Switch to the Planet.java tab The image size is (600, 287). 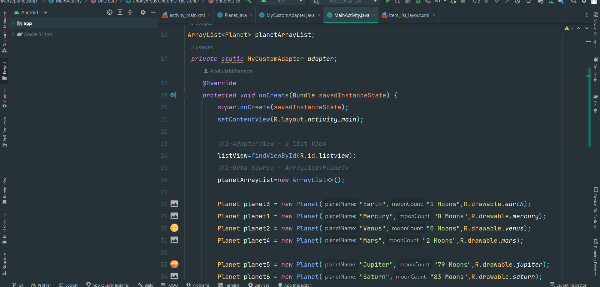pos(234,15)
